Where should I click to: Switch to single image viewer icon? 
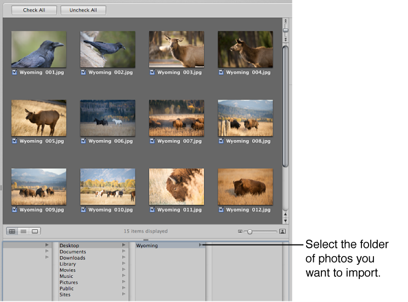click(35, 231)
